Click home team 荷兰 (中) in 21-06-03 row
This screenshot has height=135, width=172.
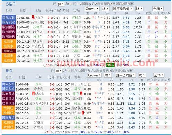[x=38, y=22]
